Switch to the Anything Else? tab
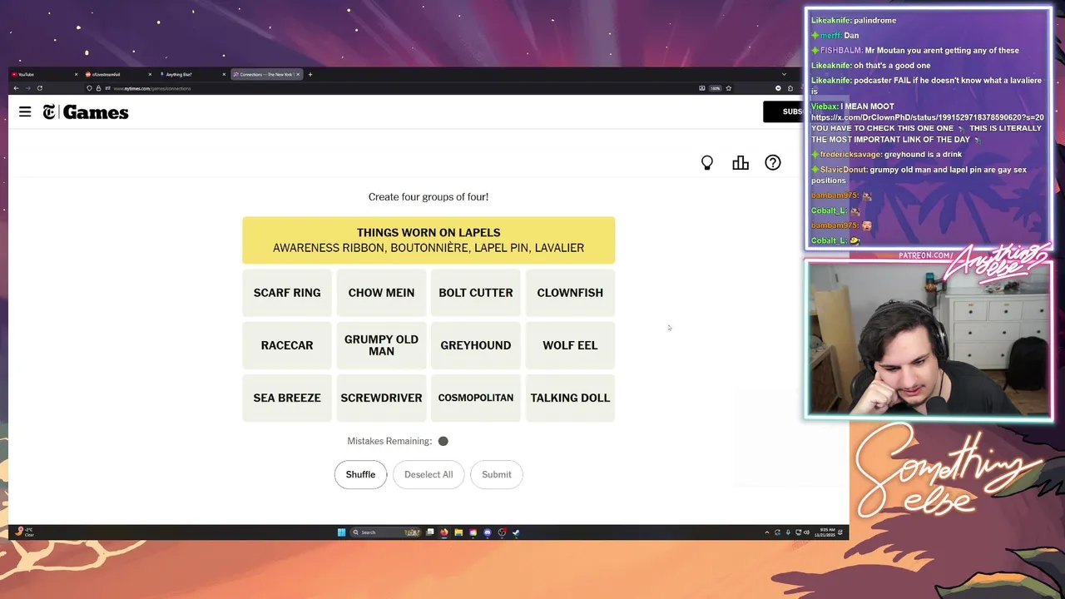Screen dimensions: 1065x599 coord(191,75)
